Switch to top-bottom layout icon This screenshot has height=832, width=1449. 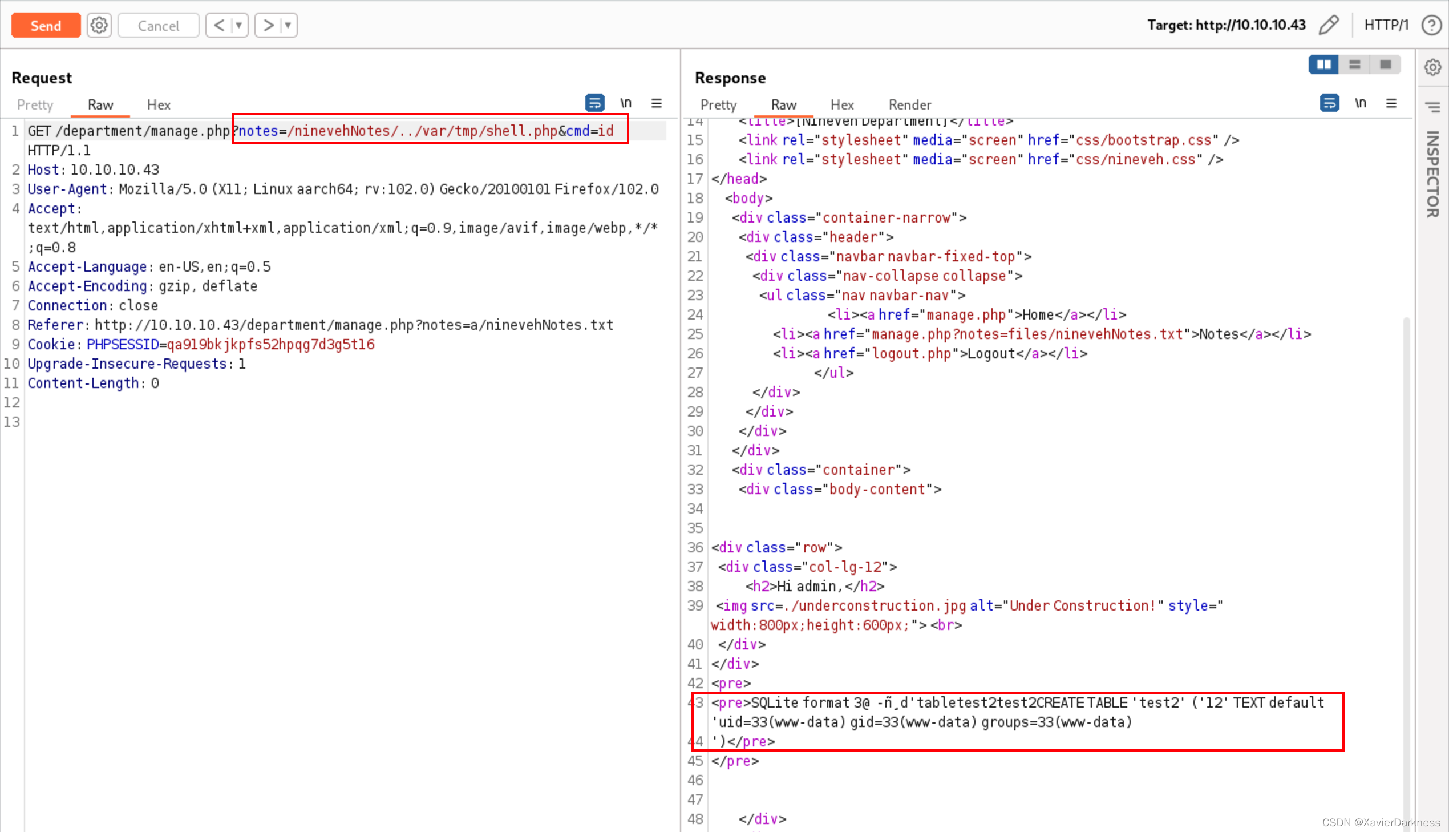[1354, 65]
